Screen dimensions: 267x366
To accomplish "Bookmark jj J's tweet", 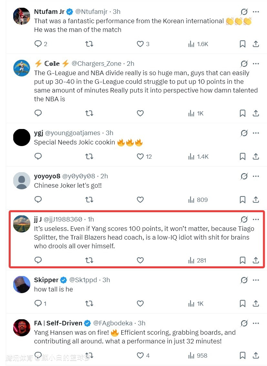I will 242,260.
